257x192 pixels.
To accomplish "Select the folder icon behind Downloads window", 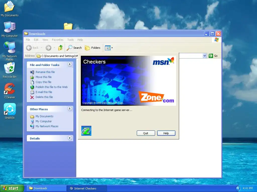I will coord(68,26).
